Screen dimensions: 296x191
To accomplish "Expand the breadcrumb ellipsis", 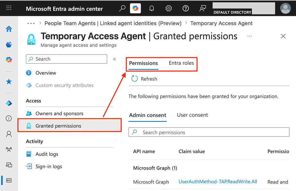I will click(x=31, y=23).
